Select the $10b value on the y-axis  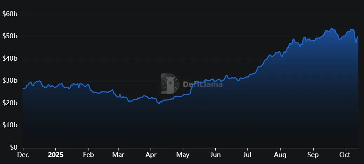9,125
